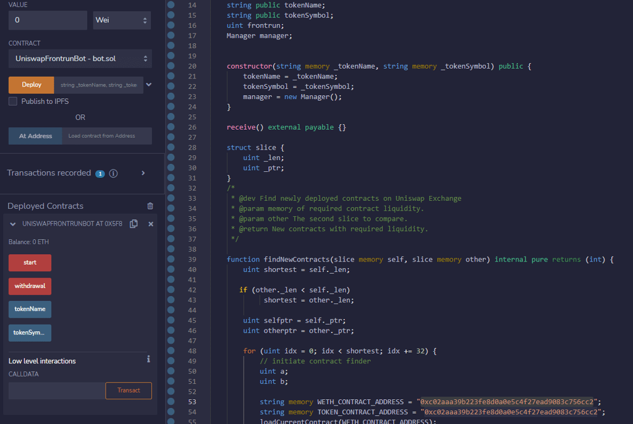Image resolution: width=633 pixels, height=424 pixels.
Task: Click the Deployed Contracts heading
Action: pyautogui.click(x=45, y=206)
